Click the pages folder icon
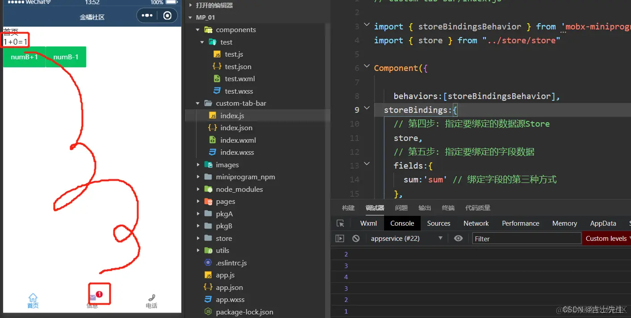Viewport: 631px width, 318px height. 208,202
